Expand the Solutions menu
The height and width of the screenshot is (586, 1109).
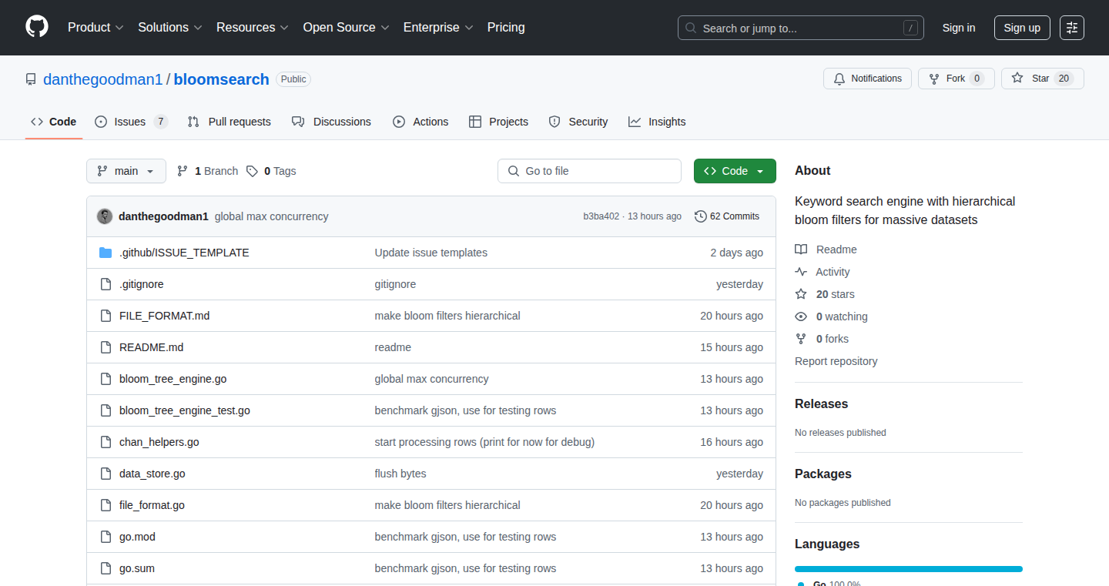170,27
